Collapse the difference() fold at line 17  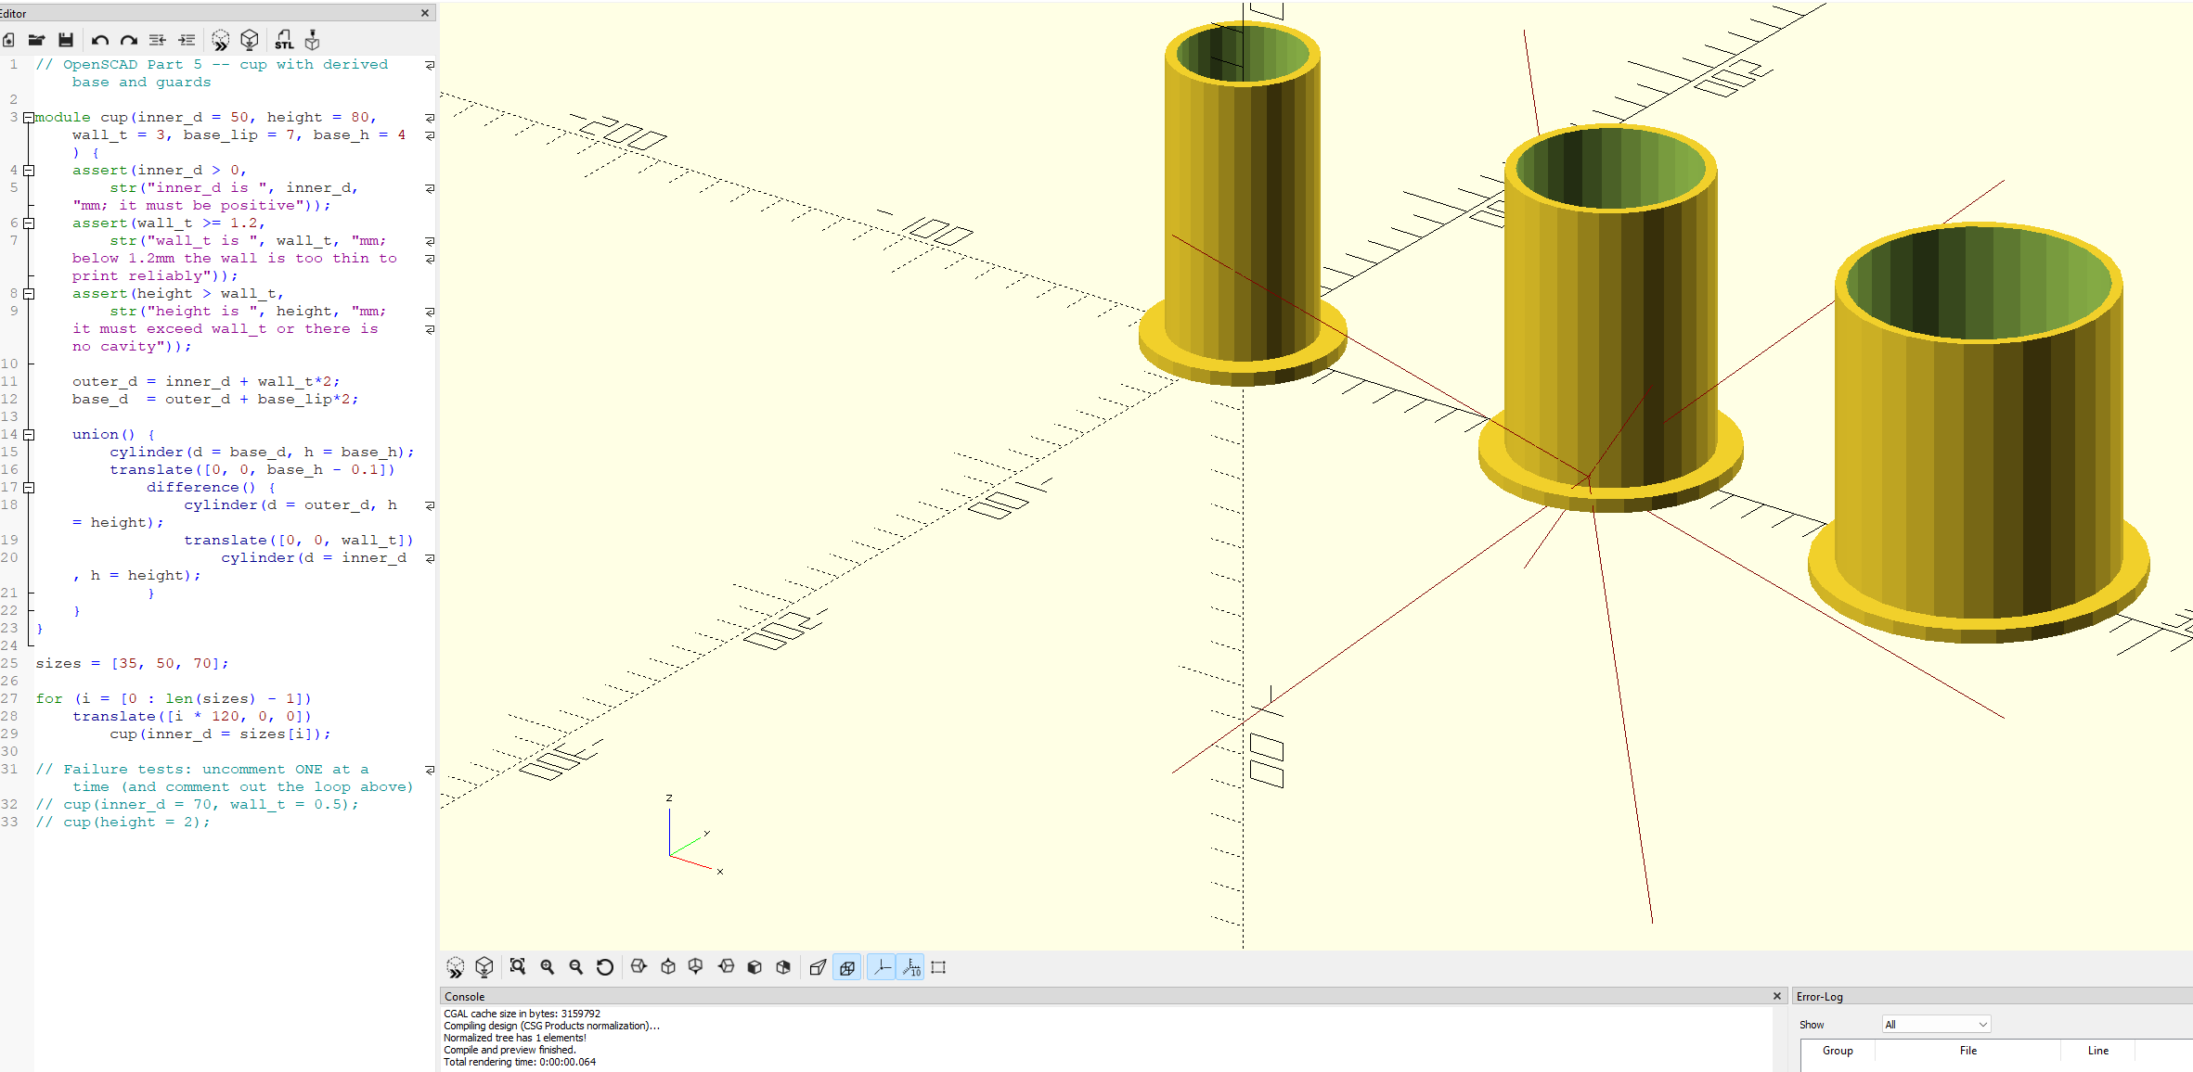click(x=29, y=488)
